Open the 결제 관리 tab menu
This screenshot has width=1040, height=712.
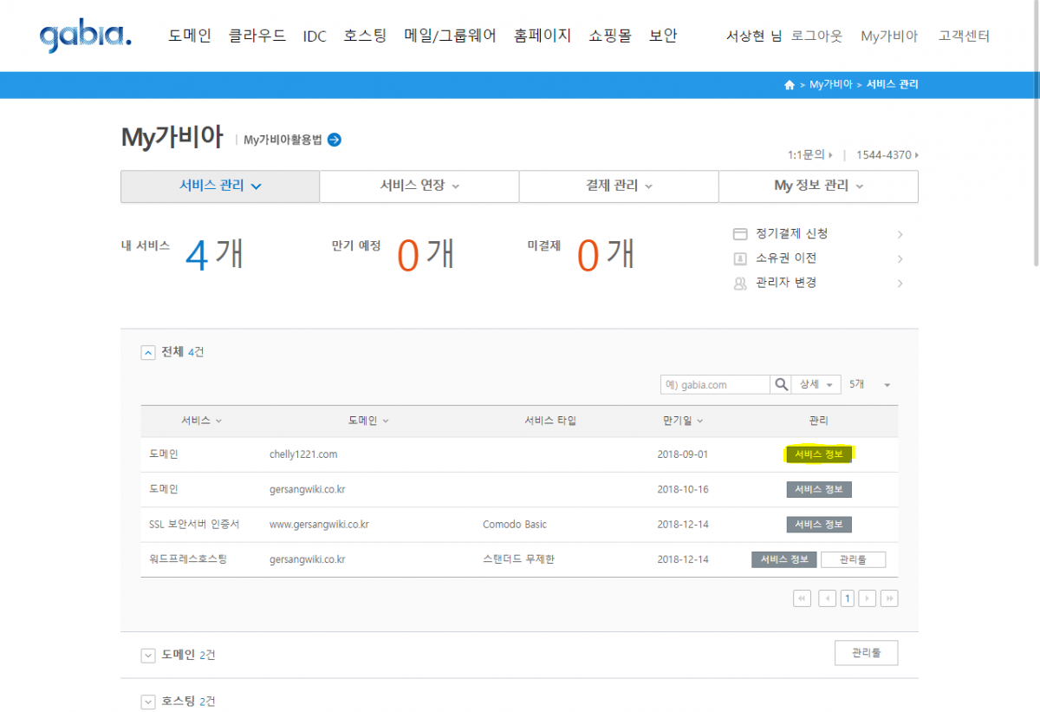pos(619,186)
